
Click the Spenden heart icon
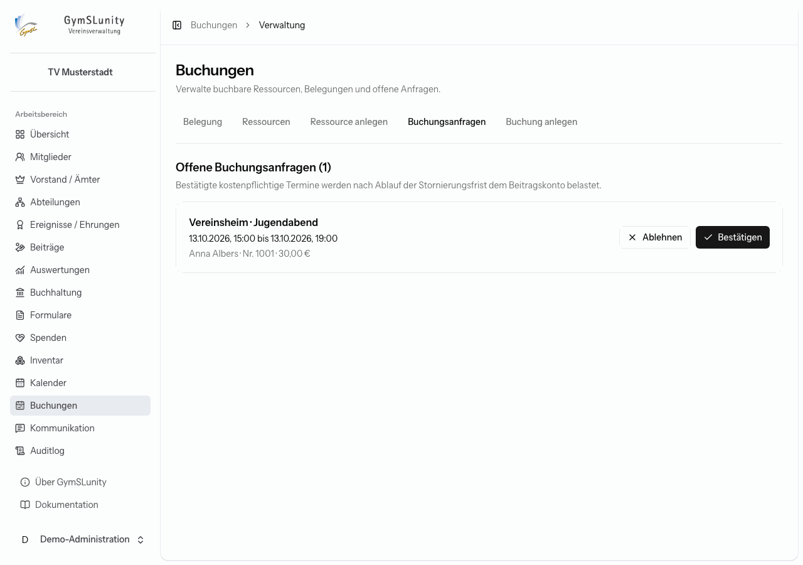click(20, 338)
